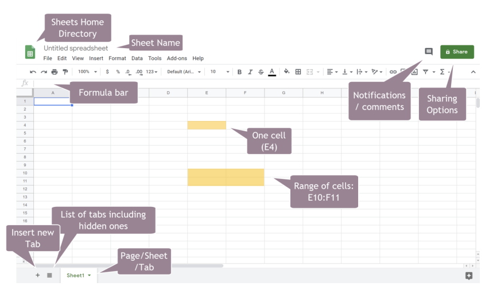Viewport: 489px width, 294px height.
Task: Print the spreadsheet
Action: [55, 72]
